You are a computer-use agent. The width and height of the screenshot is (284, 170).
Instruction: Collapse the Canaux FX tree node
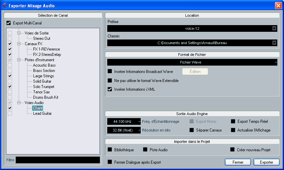tap(19, 44)
